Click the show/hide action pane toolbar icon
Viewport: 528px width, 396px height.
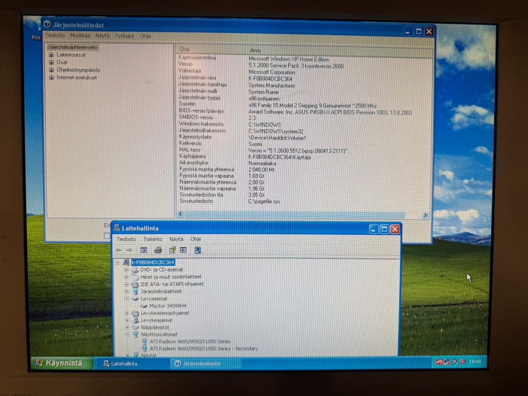click(183, 250)
